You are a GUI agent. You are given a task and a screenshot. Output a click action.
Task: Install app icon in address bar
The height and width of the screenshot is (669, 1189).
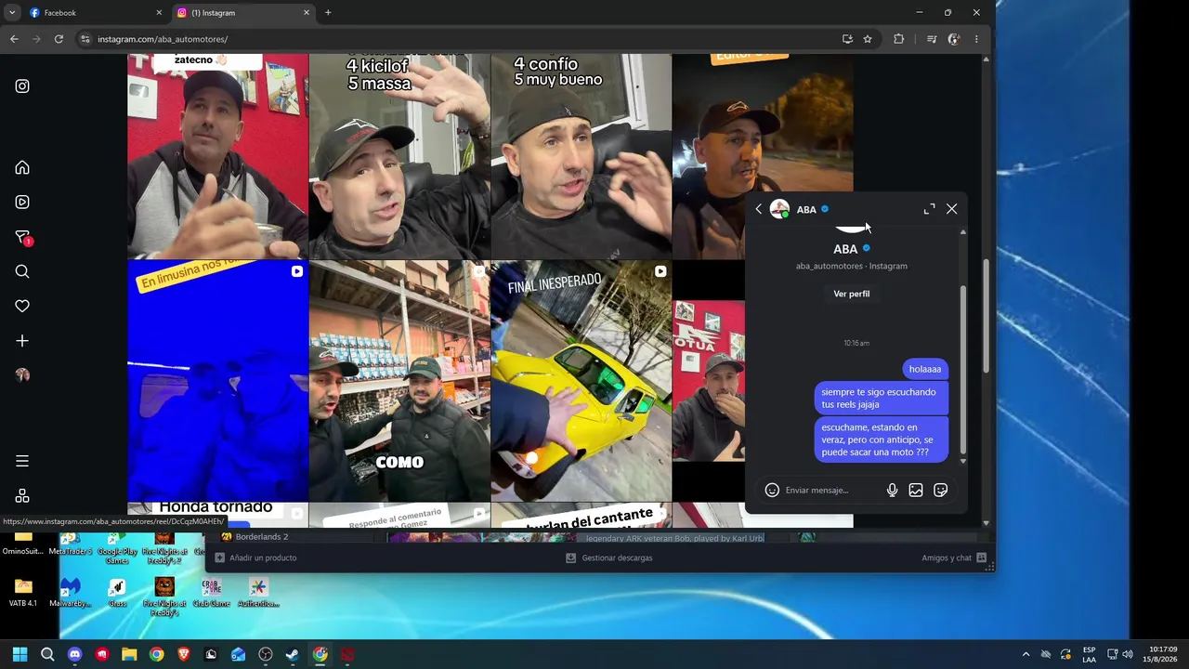pyautogui.click(x=847, y=39)
